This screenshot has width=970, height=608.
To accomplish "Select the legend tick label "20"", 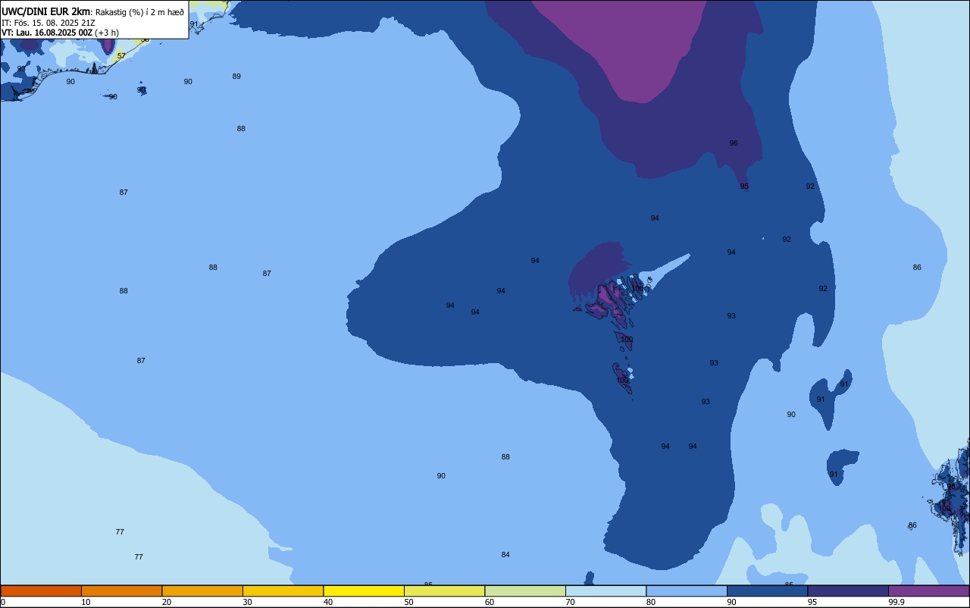I will (167, 602).
